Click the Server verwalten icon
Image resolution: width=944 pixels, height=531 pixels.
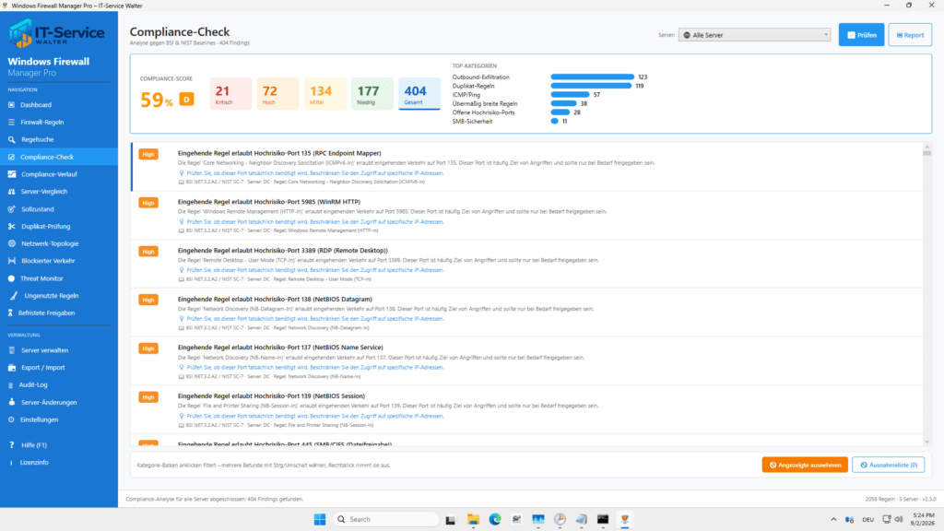pyautogui.click(x=11, y=350)
